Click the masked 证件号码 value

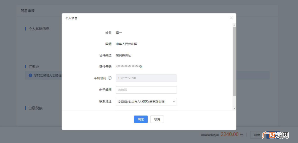tap(129, 67)
